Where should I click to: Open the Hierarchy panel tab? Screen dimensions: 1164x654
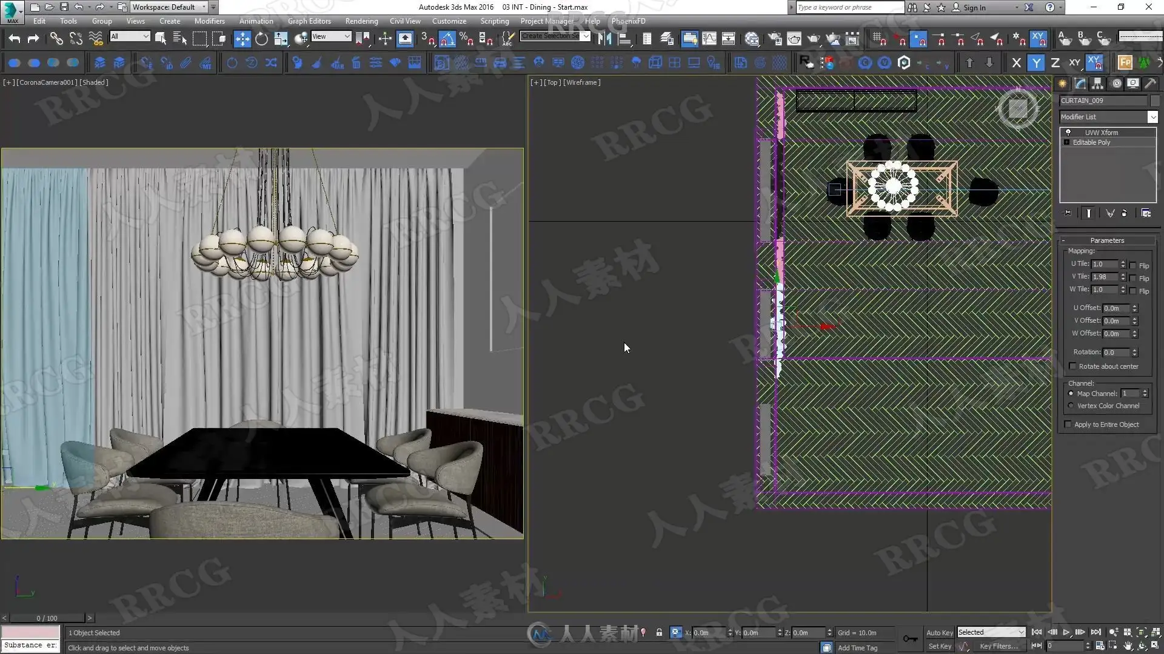1098,84
